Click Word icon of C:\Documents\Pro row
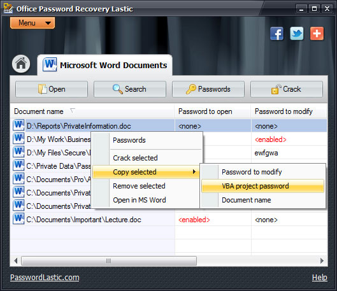 (x=18, y=179)
